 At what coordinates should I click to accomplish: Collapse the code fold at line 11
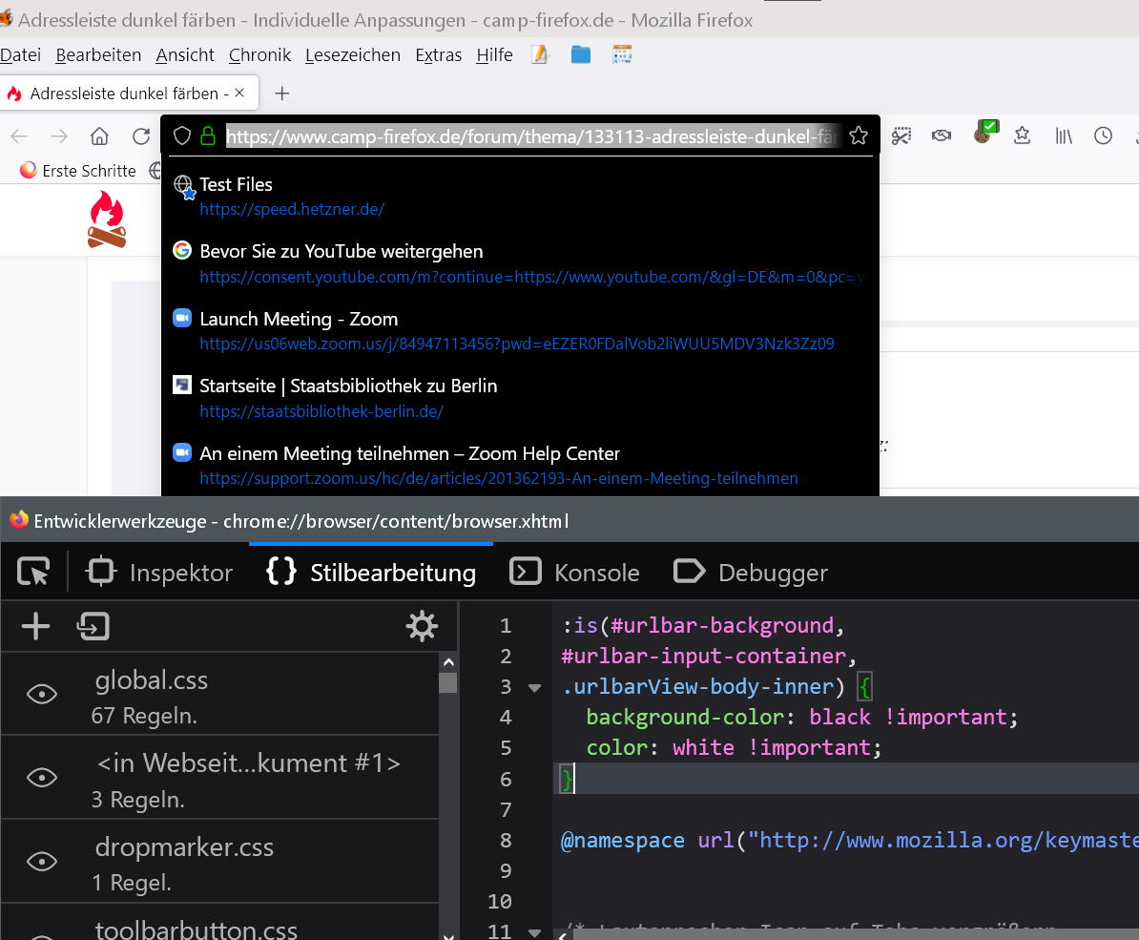tap(534, 931)
